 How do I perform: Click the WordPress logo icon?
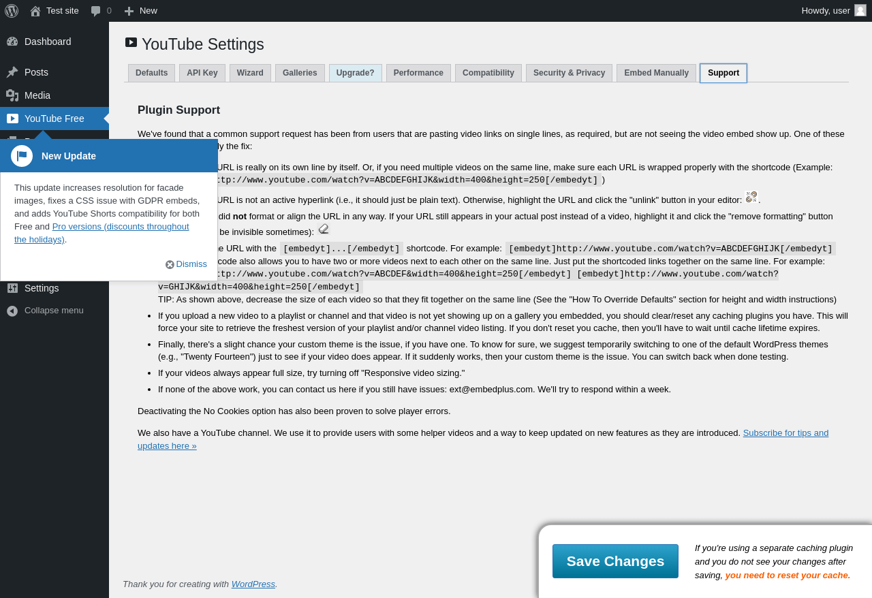click(12, 11)
